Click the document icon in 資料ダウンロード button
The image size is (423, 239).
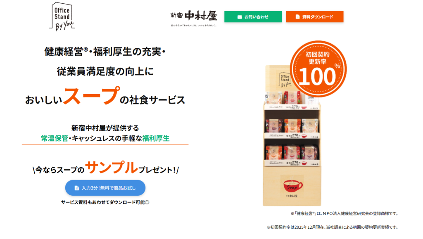click(297, 17)
